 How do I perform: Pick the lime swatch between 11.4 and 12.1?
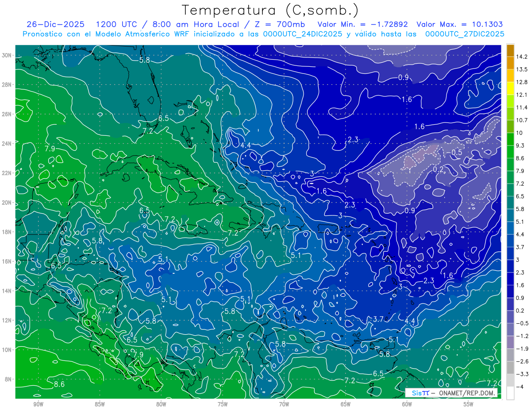coord(510,101)
